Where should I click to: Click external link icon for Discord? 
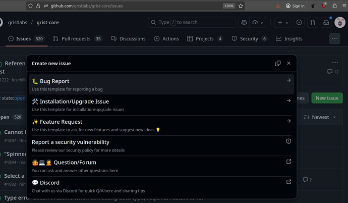tap(288, 182)
